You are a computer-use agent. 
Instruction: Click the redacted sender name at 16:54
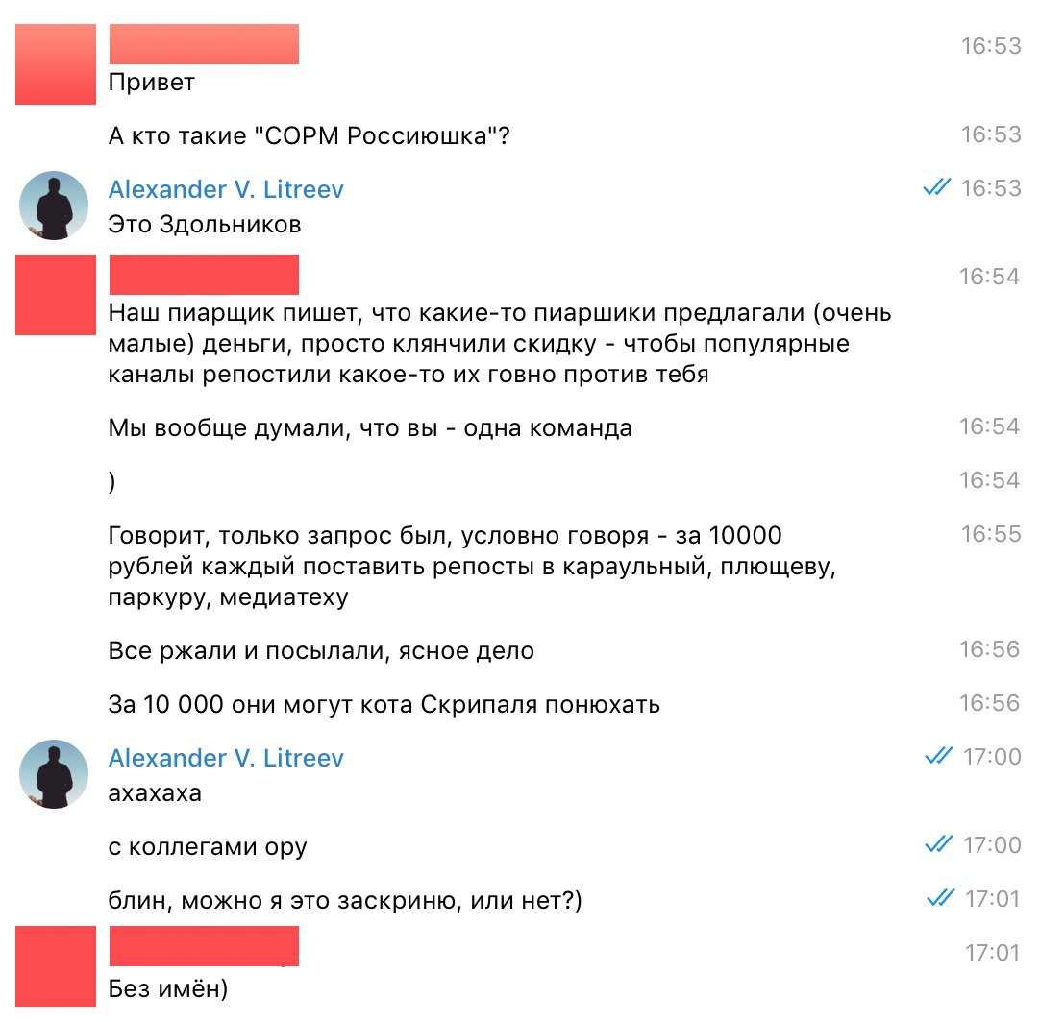204,275
